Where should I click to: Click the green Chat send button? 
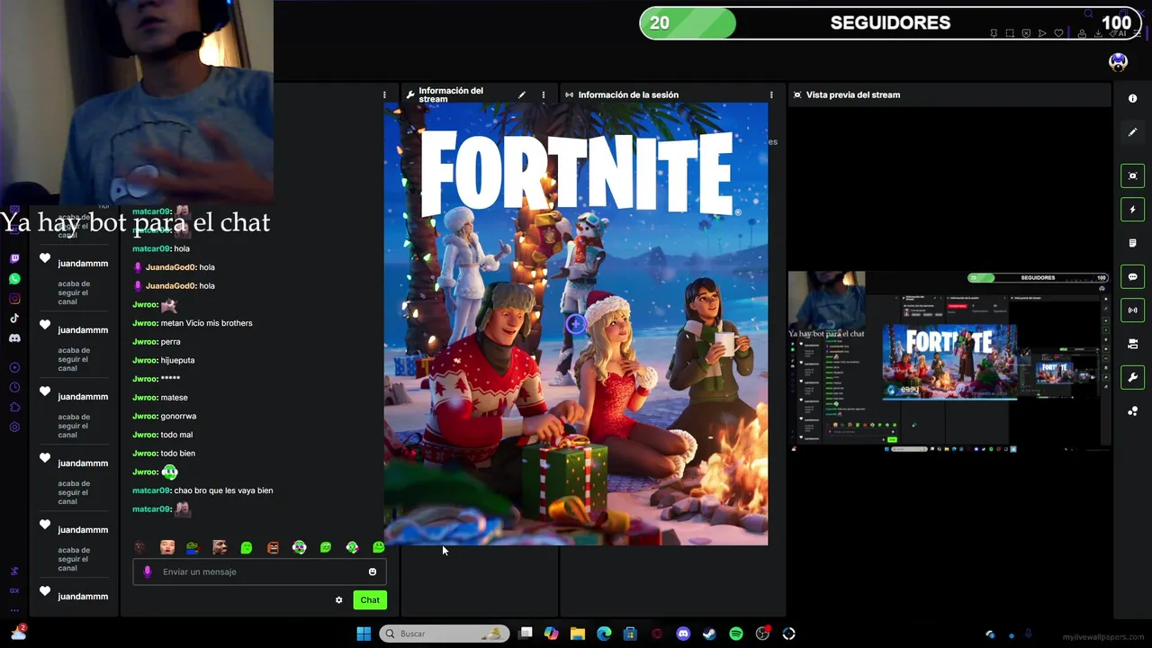[x=370, y=600]
